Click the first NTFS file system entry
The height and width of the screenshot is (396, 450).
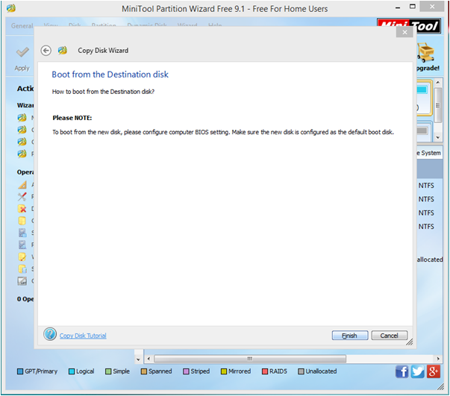pos(426,186)
